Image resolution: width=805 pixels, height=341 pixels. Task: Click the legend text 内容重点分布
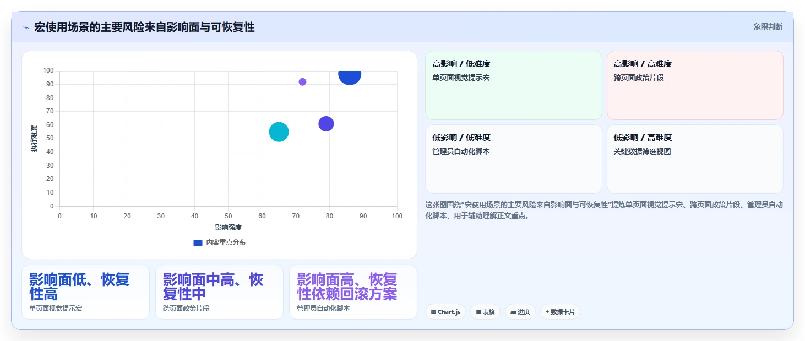226,243
